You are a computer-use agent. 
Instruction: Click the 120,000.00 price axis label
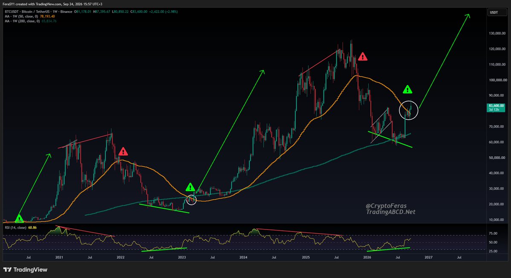[497, 49]
